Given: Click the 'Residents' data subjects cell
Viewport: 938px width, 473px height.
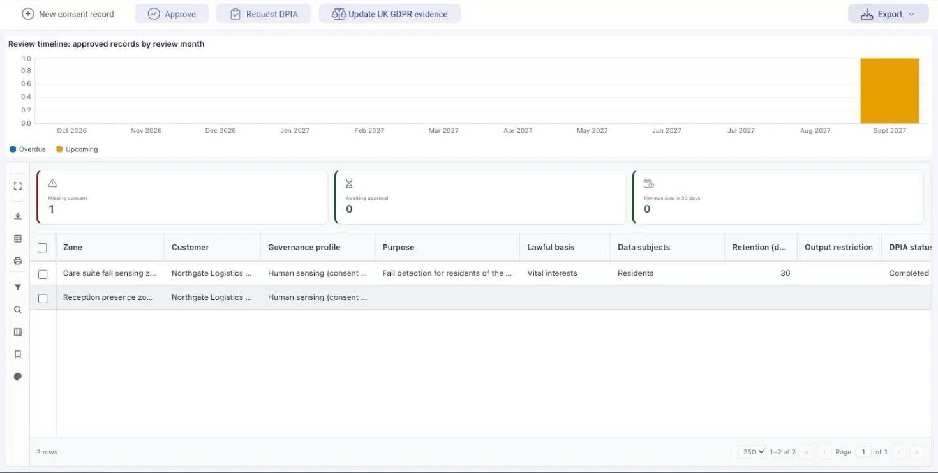Looking at the screenshot, I should click(667, 273).
